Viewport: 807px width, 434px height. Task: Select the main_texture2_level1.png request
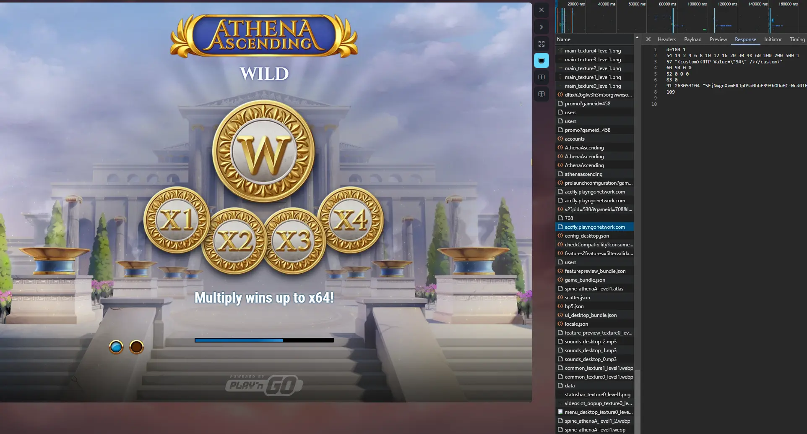pos(594,68)
